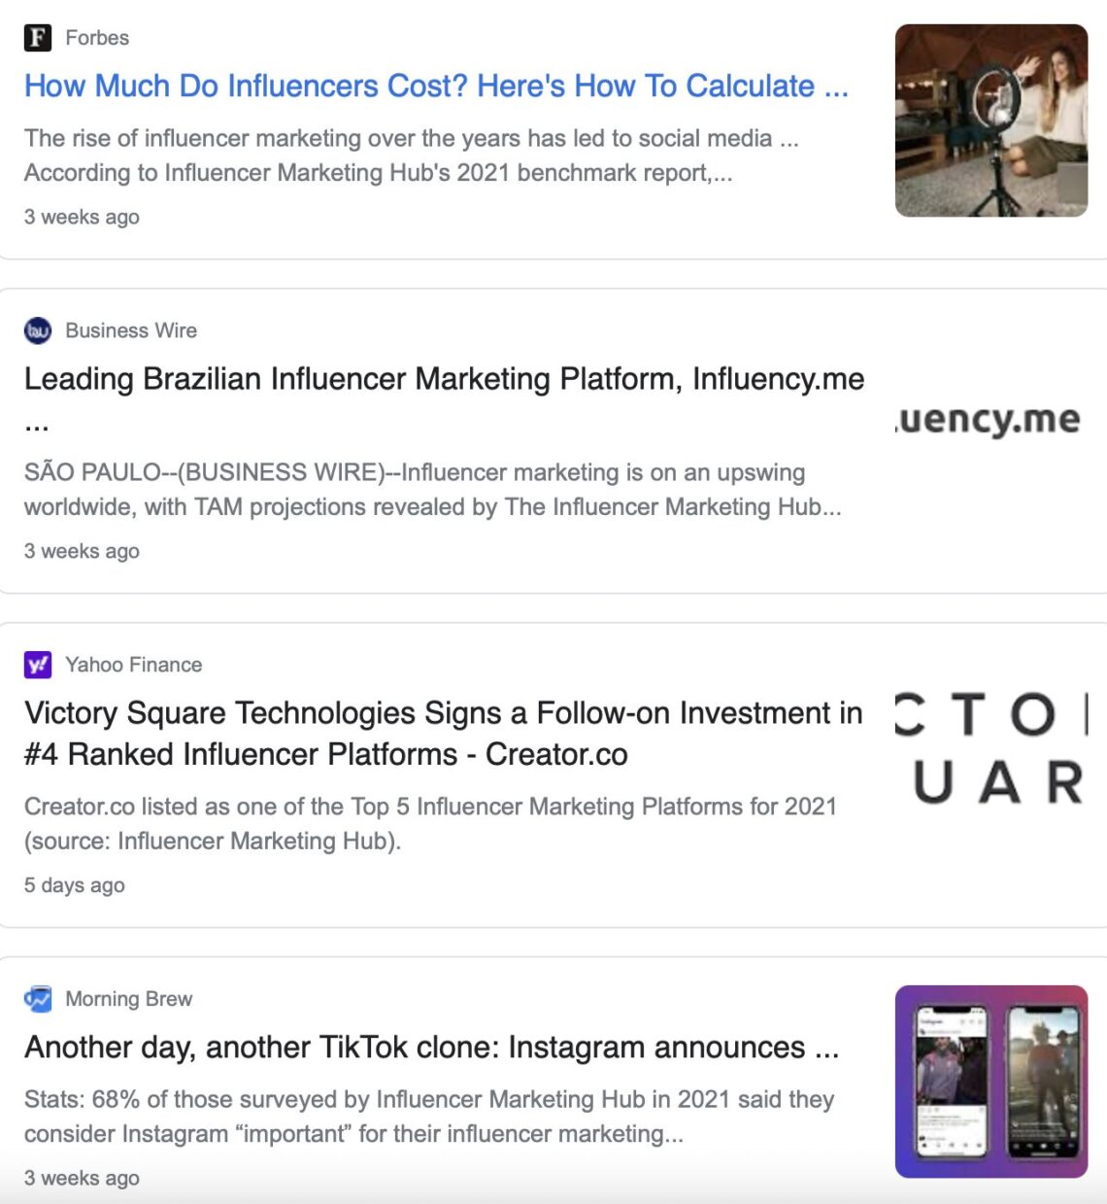
Task: Click the Yahoo Finance purple logo icon
Action: click(x=37, y=665)
